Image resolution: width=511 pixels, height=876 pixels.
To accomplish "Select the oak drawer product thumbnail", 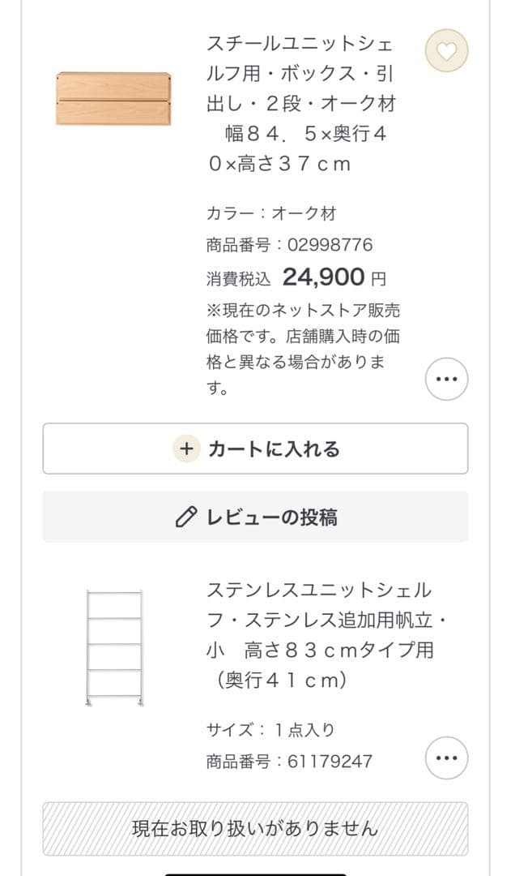I will 113,96.
